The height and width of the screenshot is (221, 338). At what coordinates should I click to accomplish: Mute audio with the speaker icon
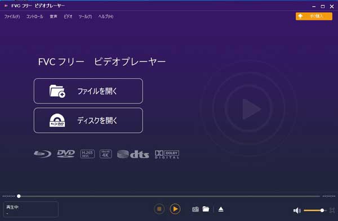(x=297, y=210)
